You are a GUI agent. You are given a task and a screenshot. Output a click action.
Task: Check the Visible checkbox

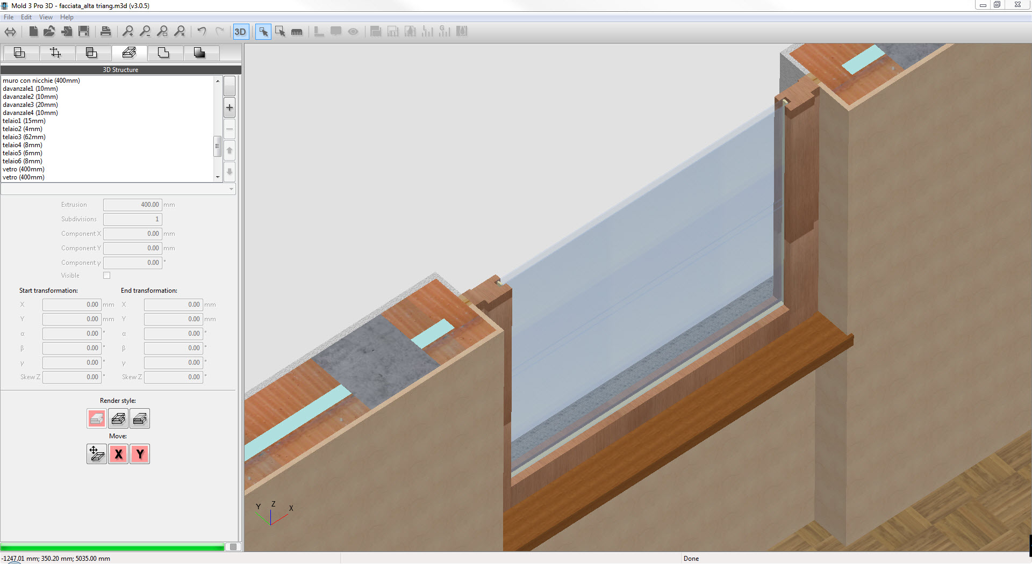[107, 276]
